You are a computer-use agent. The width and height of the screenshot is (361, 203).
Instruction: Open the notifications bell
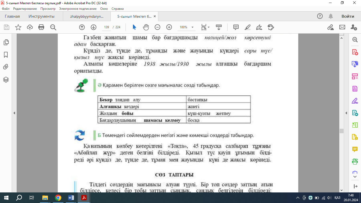[x=331, y=16]
